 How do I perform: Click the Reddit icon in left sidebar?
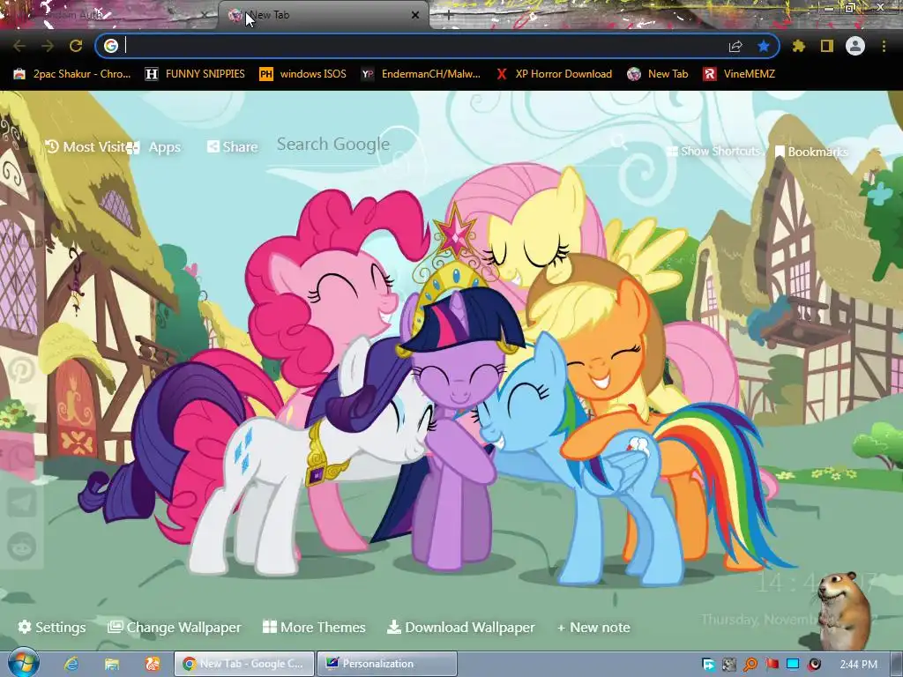click(x=22, y=546)
